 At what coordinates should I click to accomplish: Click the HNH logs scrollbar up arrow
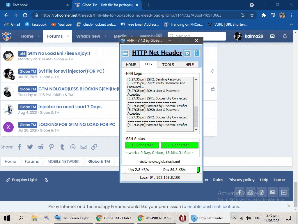click(x=196, y=79)
